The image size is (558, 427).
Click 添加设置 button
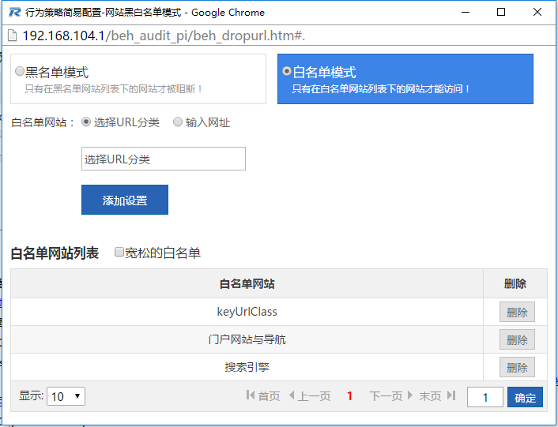(124, 200)
